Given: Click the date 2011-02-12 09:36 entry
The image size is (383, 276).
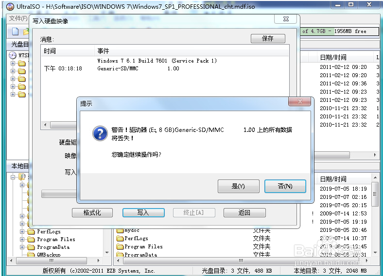Looking at the screenshot, I should point(343,83).
